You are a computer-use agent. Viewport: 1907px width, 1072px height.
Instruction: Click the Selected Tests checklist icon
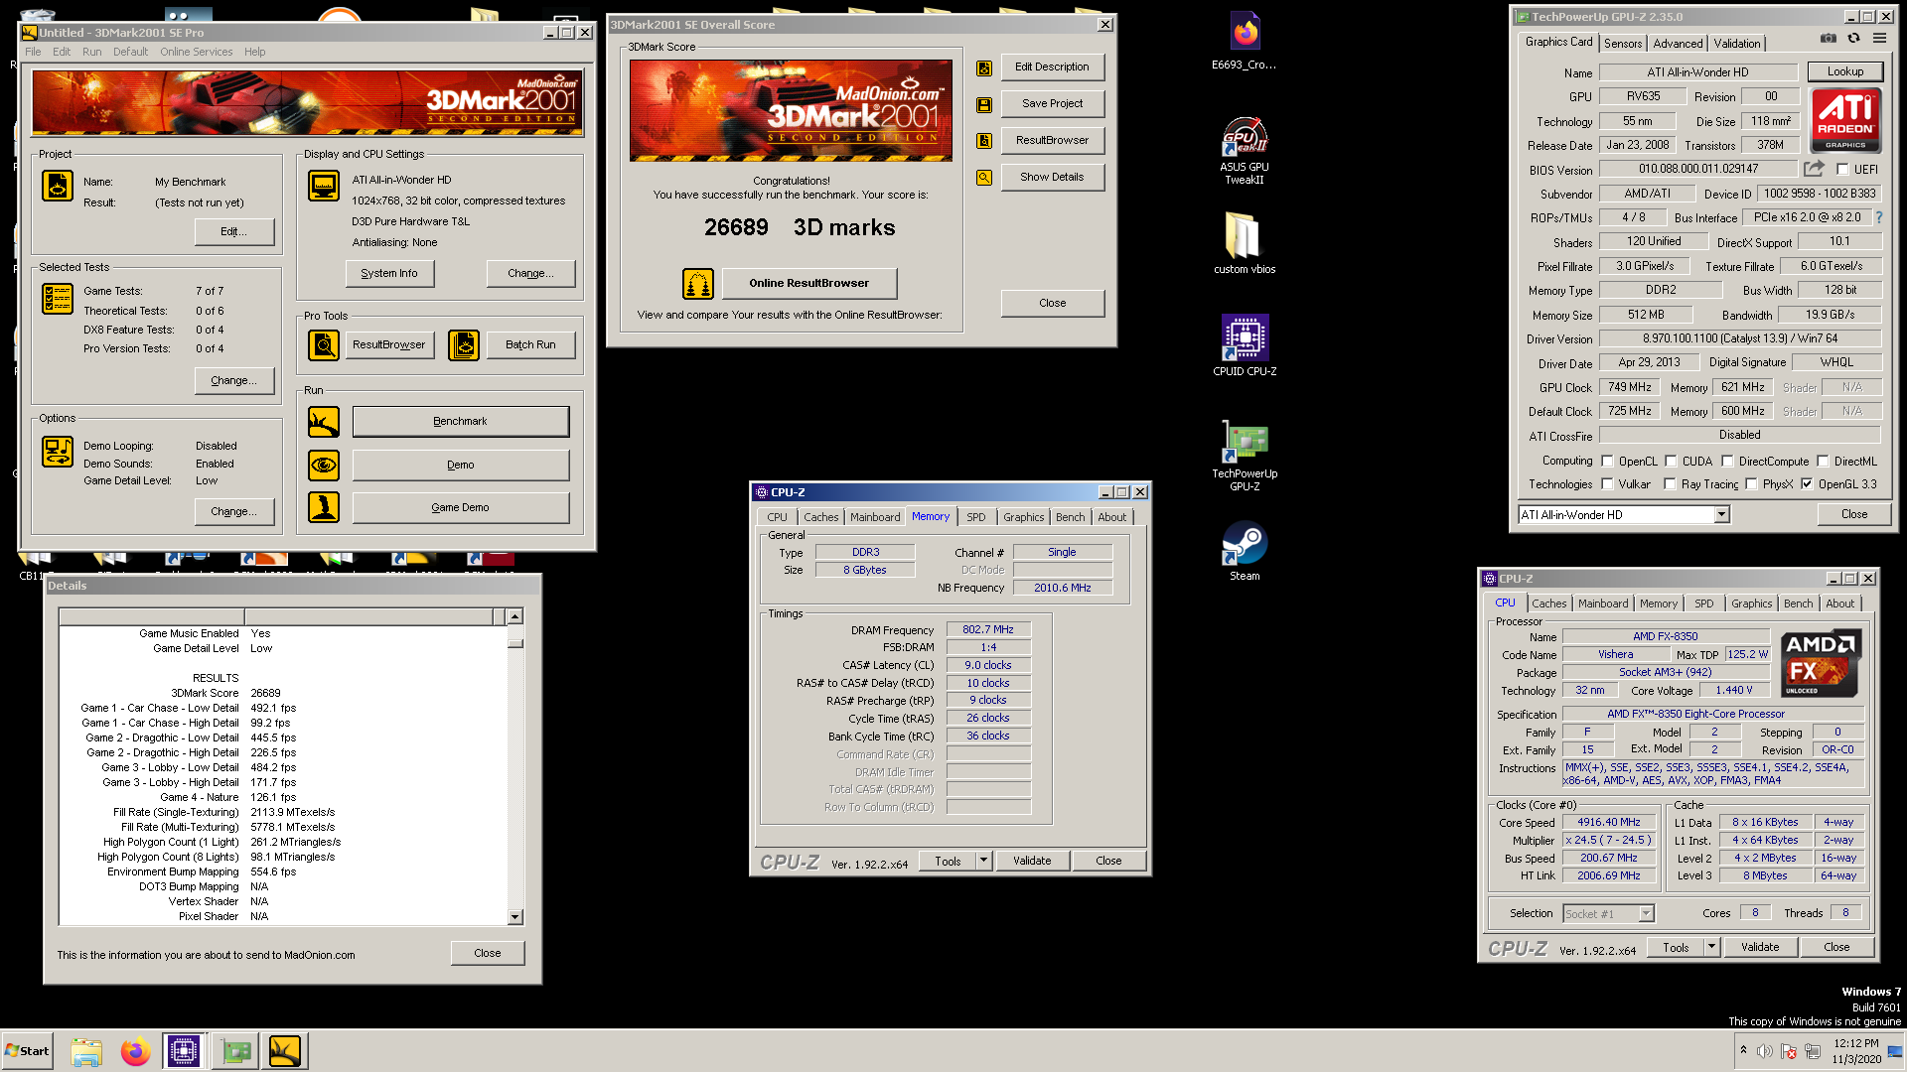click(58, 298)
